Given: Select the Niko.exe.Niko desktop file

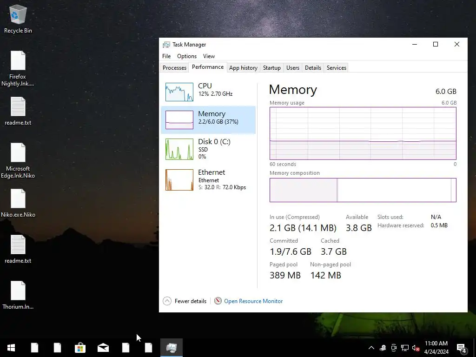Looking at the screenshot, I should coord(18,203).
